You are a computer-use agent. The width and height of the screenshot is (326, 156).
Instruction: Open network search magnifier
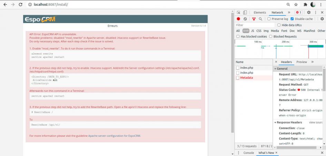pyautogui.click(x=260, y=19)
